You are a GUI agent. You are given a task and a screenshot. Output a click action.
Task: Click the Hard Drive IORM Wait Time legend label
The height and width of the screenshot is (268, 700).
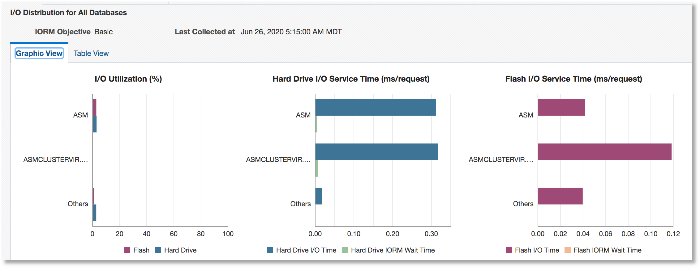[393, 250]
